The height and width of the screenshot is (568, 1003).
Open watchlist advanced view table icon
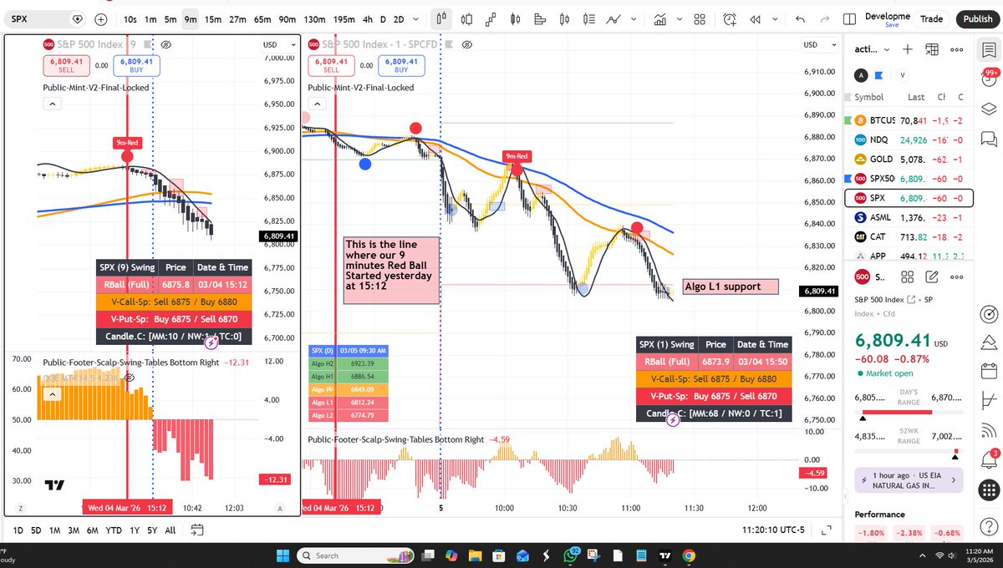click(x=932, y=49)
